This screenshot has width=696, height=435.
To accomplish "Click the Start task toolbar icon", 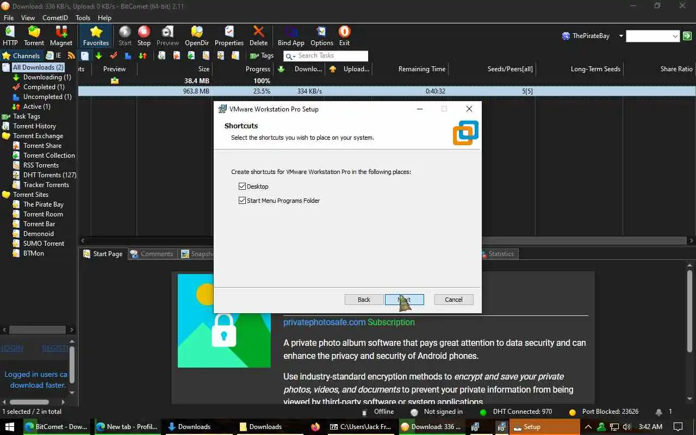I will point(125,36).
